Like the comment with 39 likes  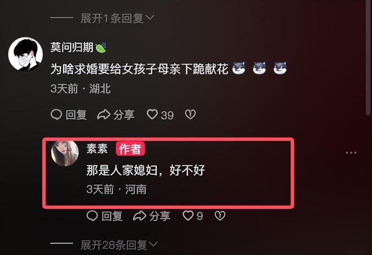152,115
